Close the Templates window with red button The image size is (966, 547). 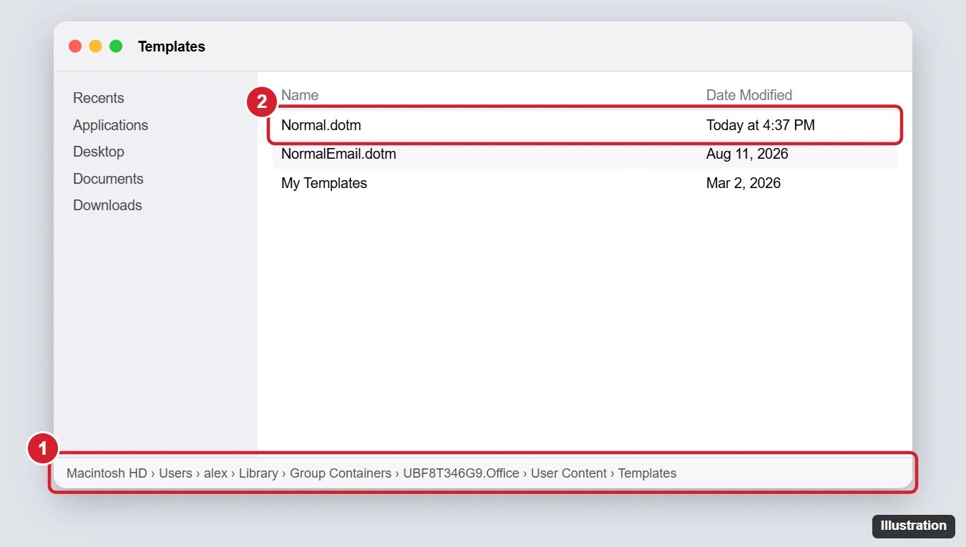75,46
